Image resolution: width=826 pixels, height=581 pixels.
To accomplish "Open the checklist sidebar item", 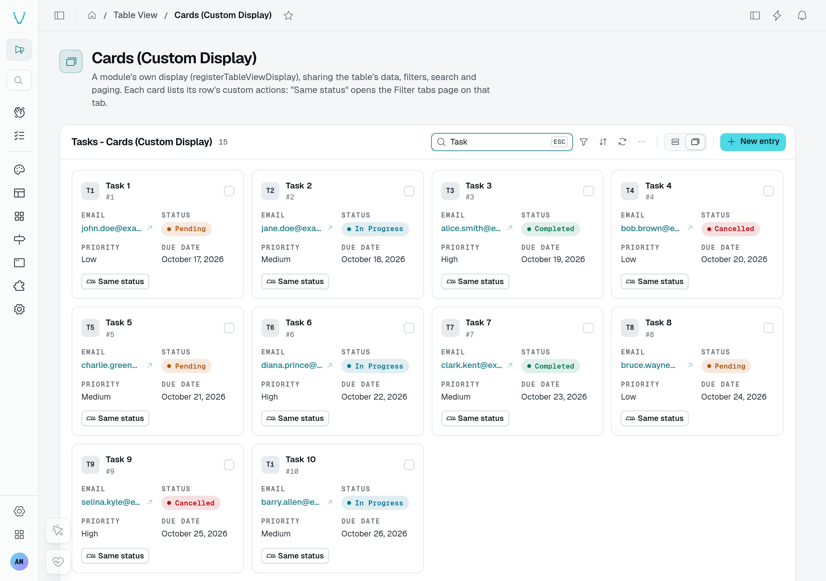I will coord(19,135).
